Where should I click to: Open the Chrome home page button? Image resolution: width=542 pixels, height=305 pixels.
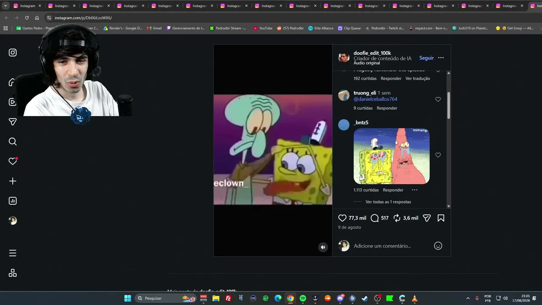pyautogui.click(x=37, y=18)
